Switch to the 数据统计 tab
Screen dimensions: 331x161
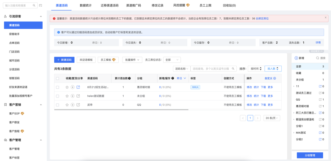click(86, 5)
